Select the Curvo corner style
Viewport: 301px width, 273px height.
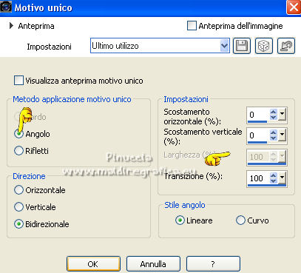[240, 220]
